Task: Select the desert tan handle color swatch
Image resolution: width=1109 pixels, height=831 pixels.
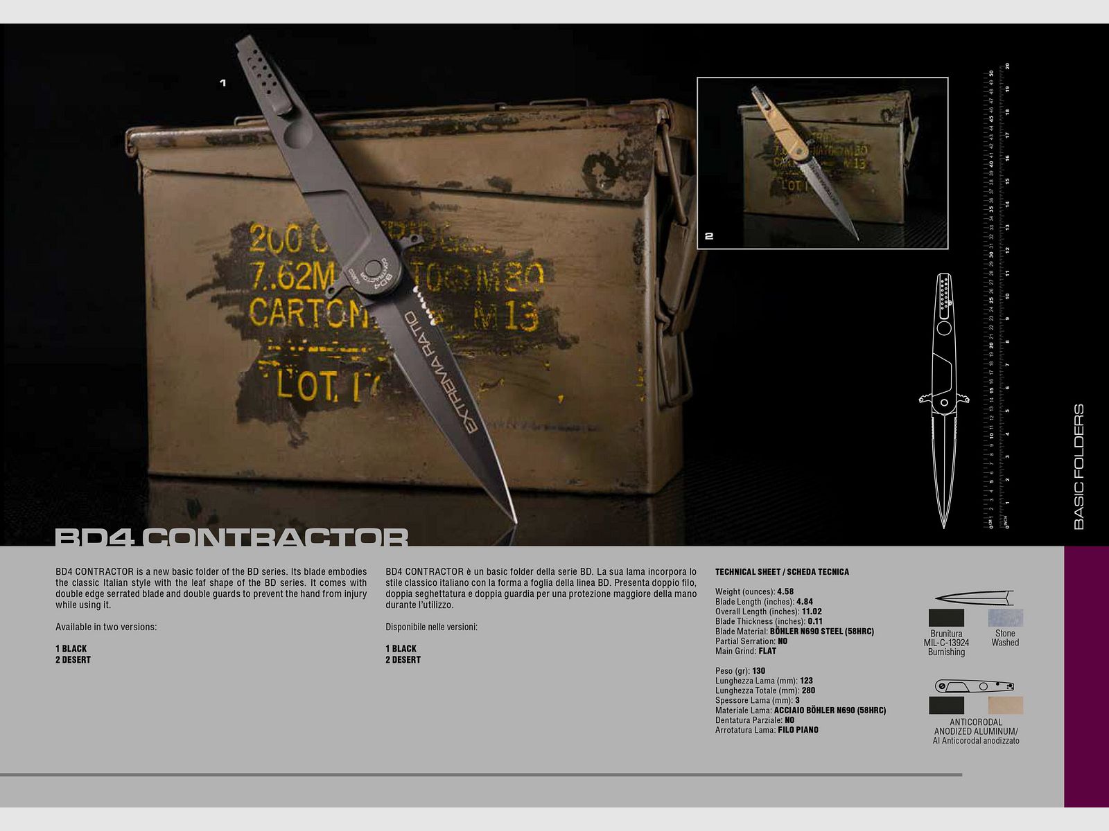Action: tap(1005, 705)
